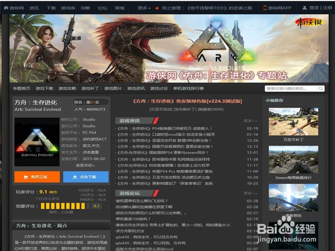The image size is (335, 251).
Task: Open the 免安装绿色版 v224.3 headline
Action: (x=187, y=101)
